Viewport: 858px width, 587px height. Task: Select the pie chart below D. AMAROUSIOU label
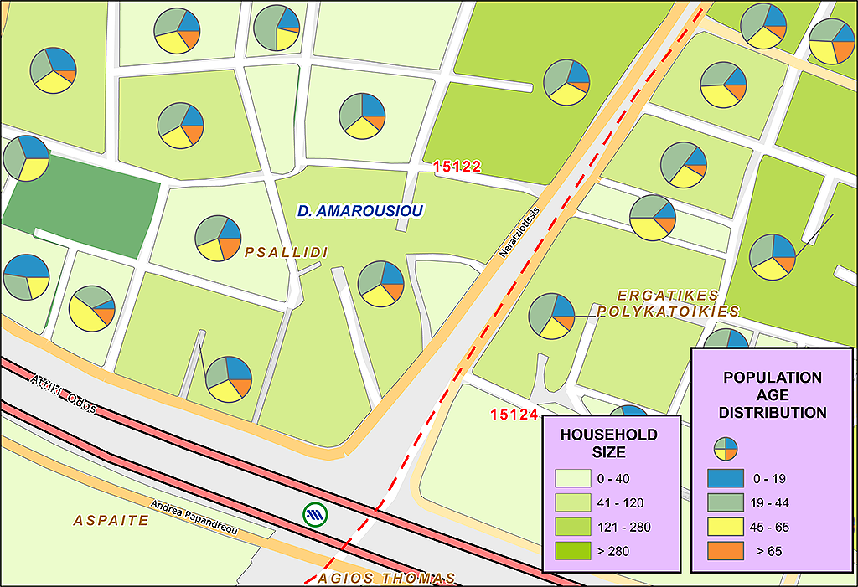point(381,284)
